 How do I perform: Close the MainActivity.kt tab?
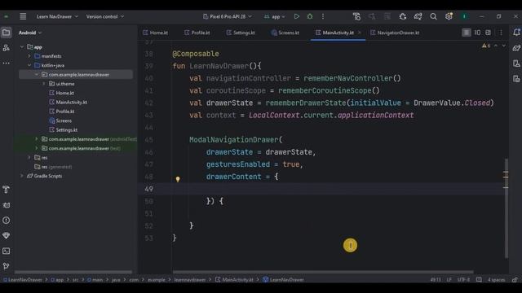coord(360,33)
